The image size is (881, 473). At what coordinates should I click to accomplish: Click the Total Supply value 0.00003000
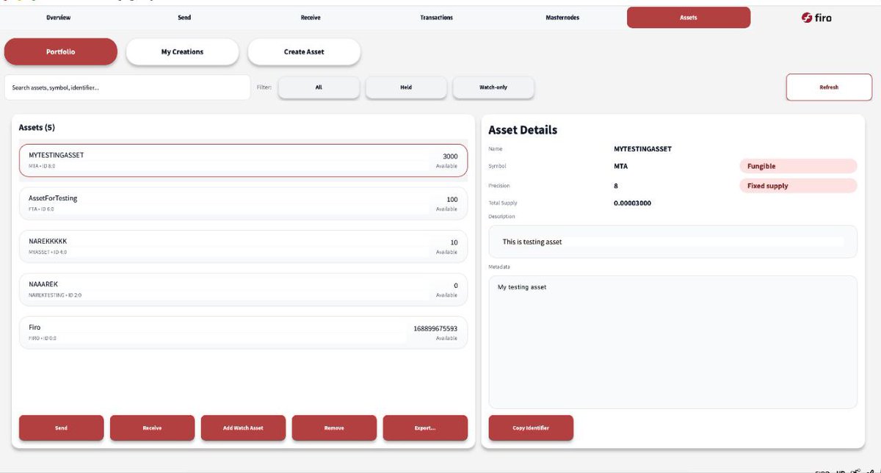(632, 203)
